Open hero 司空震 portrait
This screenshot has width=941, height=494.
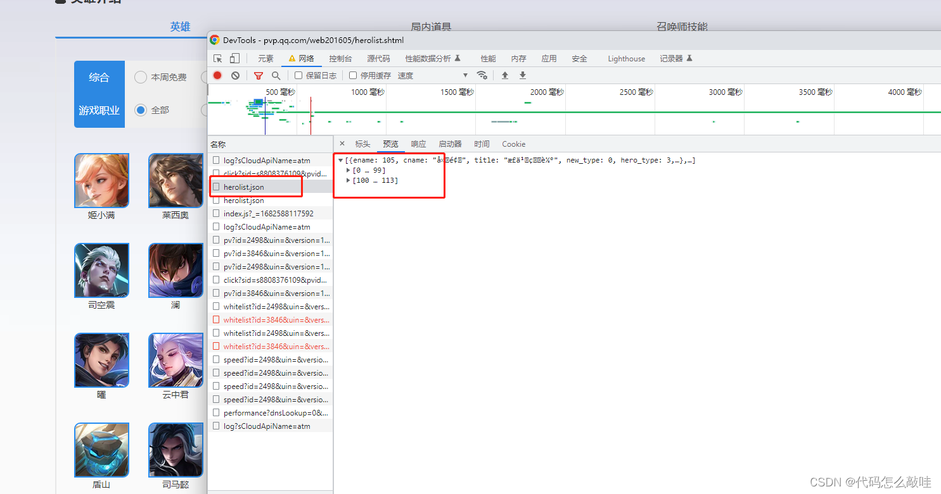point(101,270)
